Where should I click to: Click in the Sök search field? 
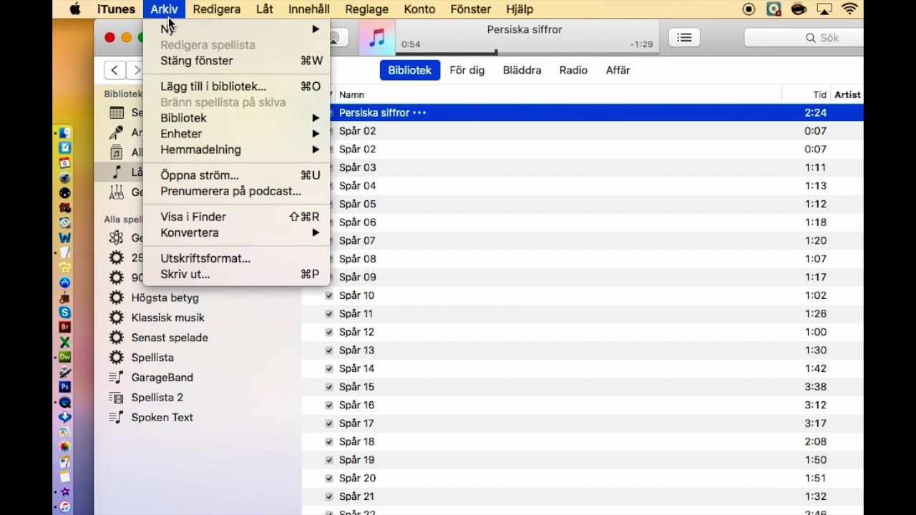click(x=805, y=38)
